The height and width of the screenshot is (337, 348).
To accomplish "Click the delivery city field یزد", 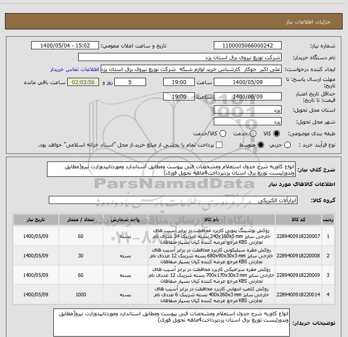I will pos(248,122).
